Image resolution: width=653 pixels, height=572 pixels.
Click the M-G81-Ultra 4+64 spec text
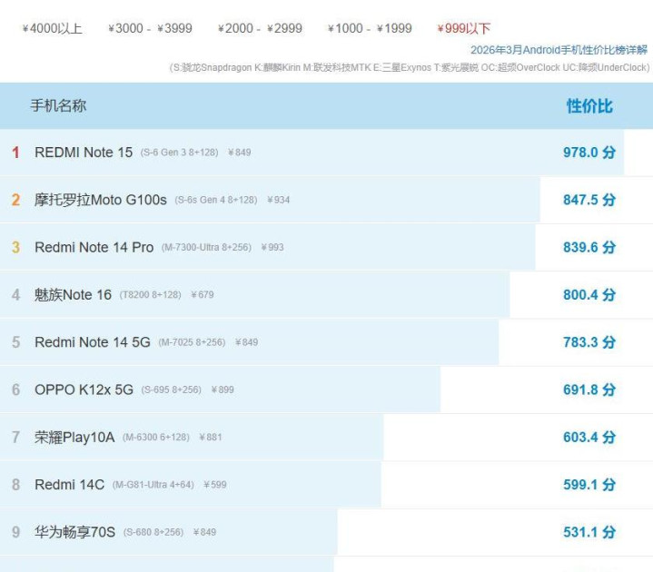coord(153,485)
